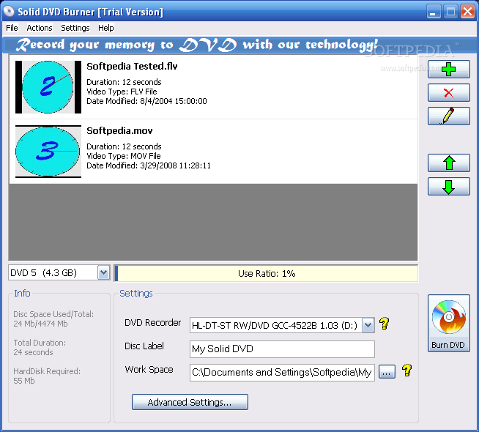
Task: Click the 24 seconds total duration value
Action: tap(33, 352)
